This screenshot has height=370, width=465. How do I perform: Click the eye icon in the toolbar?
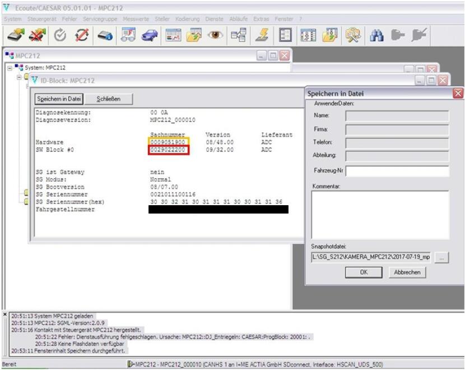click(215, 35)
